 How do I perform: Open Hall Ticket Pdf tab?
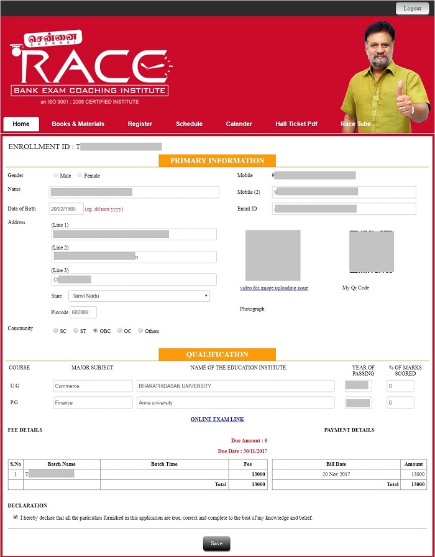[296, 124]
